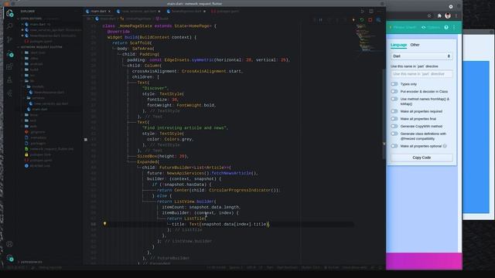The height and width of the screenshot is (278, 495).
Task: Bookmark this page with the browser star icon
Action: coord(429,15)
